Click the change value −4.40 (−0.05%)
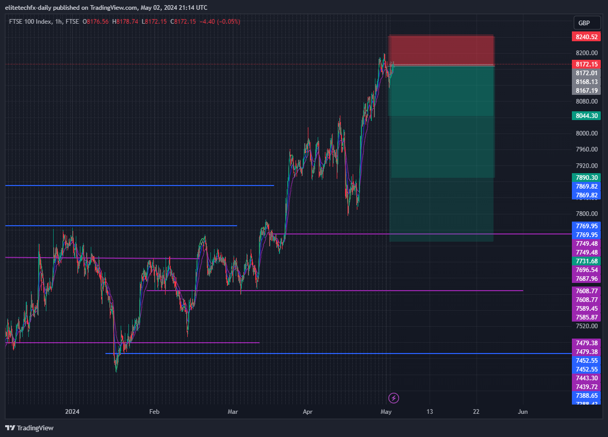Screen dimensions: 608x437 [x=220, y=22]
